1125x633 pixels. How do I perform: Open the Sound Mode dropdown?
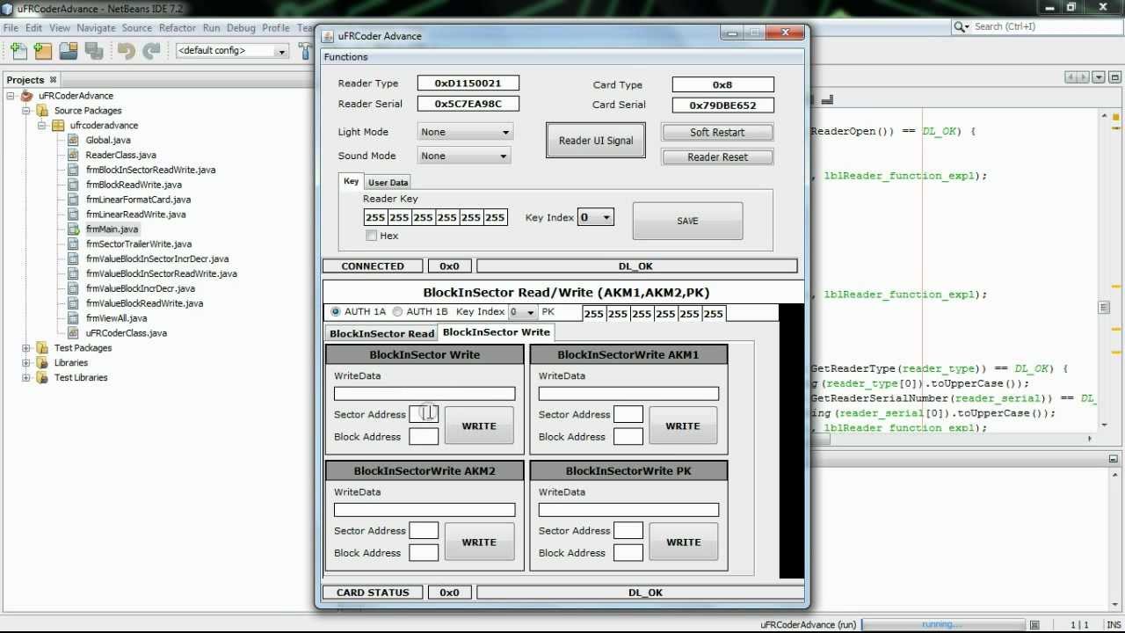click(x=464, y=156)
